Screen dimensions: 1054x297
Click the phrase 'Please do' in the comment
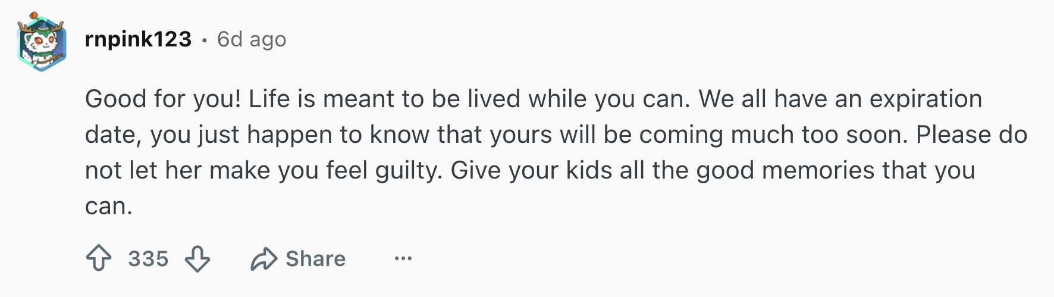(972, 135)
